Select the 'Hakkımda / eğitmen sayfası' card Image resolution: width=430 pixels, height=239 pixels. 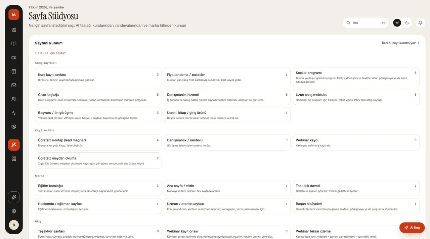click(x=98, y=206)
